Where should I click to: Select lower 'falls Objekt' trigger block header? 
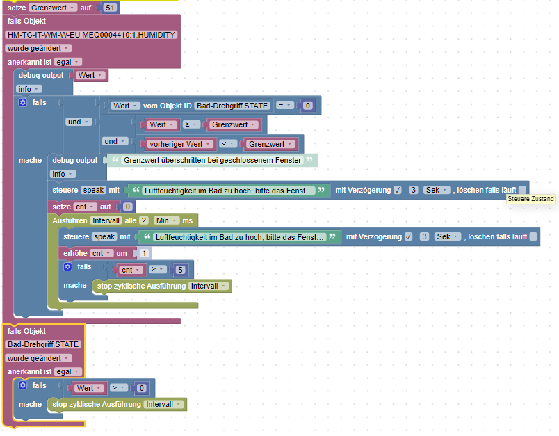pos(26,331)
